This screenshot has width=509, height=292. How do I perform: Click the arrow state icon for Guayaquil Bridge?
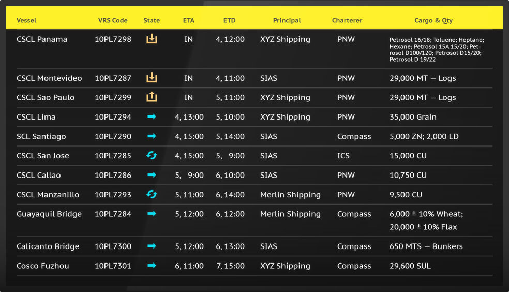[x=152, y=214]
